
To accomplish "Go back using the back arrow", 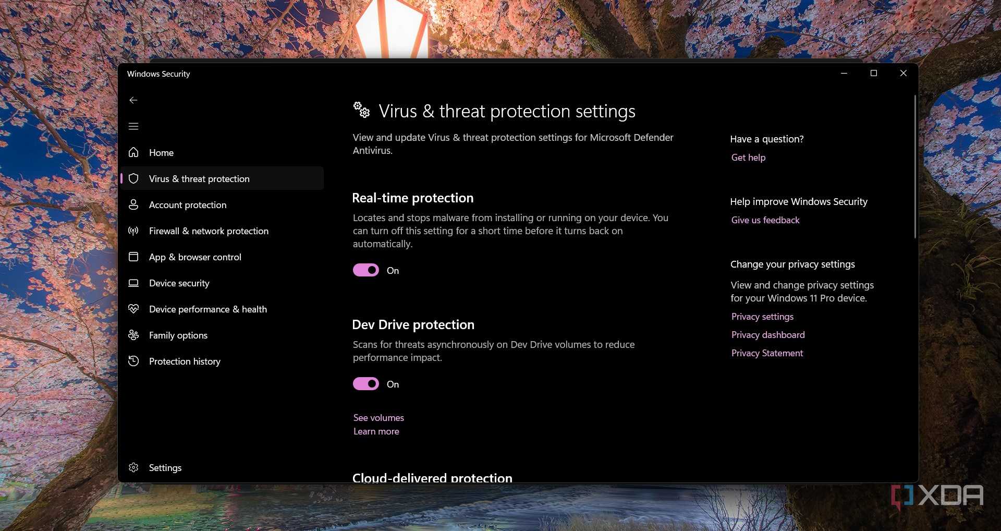I will click(x=133, y=100).
